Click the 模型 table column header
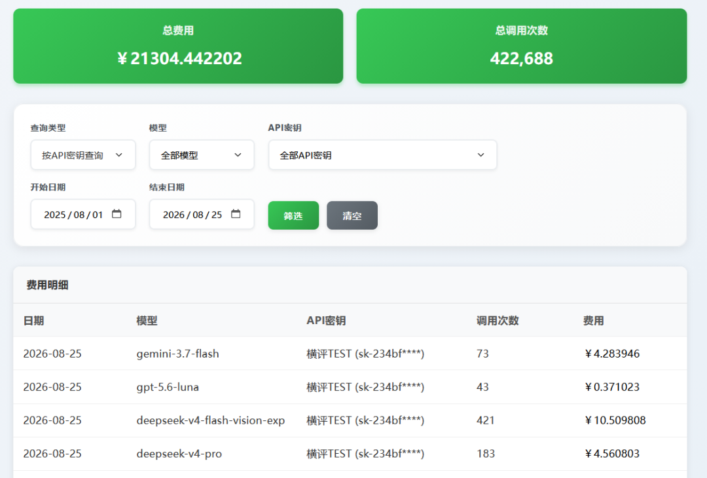Image resolution: width=707 pixels, height=478 pixels. coord(147,321)
